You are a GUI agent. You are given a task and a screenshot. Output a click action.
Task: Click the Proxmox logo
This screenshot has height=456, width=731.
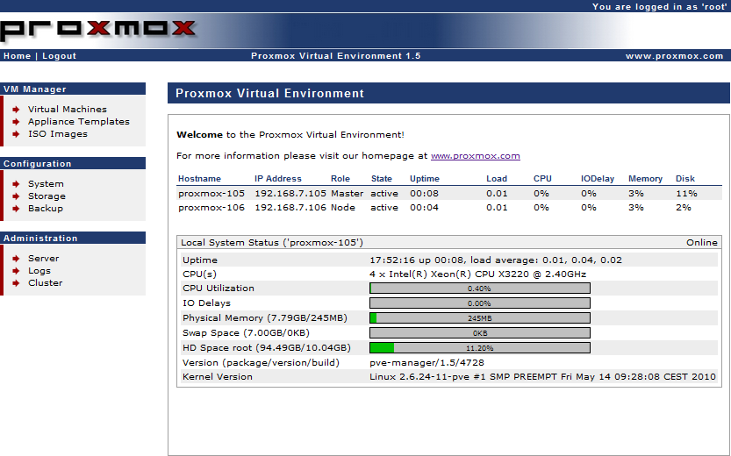click(98, 31)
